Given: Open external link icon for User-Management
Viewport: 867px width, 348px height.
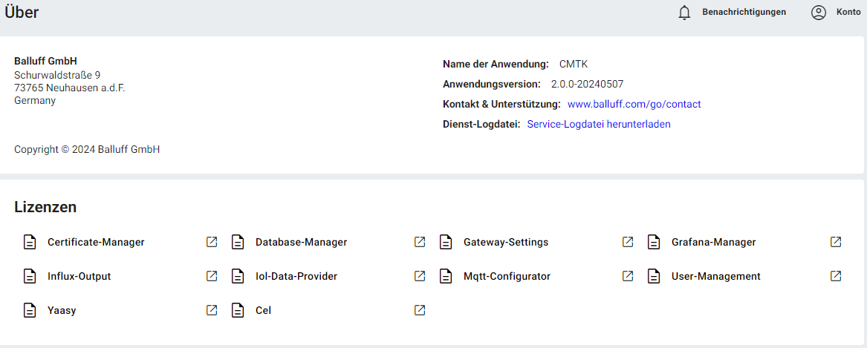Looking at the screenshot, I should [x=836, y=276].
